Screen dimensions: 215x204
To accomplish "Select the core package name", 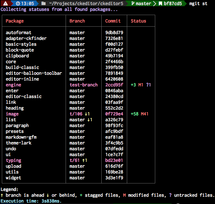I will click(11, 62).
